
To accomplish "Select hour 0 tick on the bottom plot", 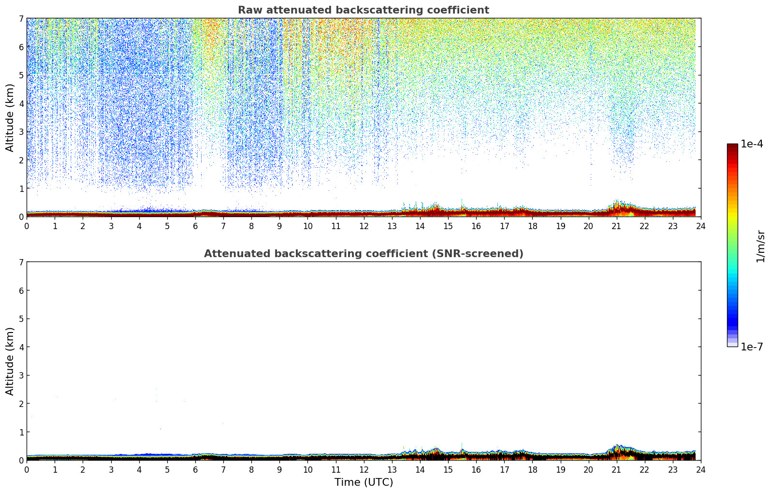I will point(27,469).
